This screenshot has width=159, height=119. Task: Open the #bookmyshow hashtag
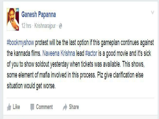(20, 43)
